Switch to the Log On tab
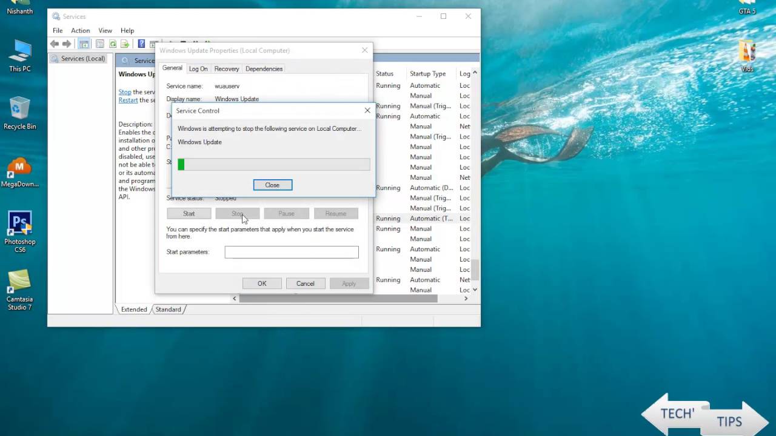This screenshot has height=436, width=776. click(198, 69)
